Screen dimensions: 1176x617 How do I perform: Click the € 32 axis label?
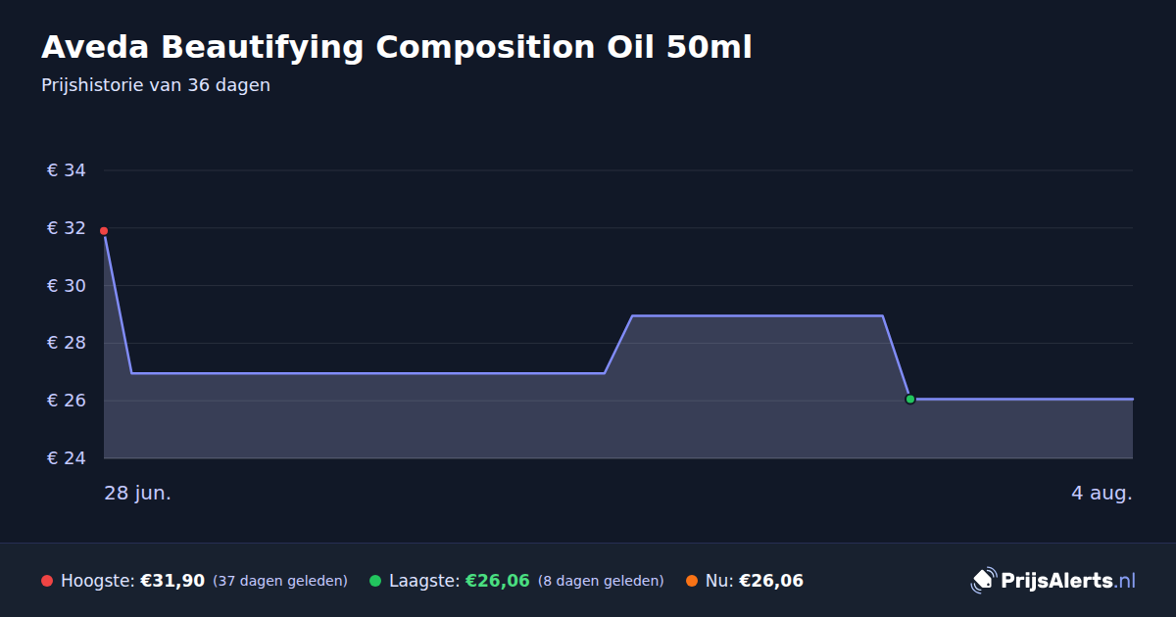[67, 228]
